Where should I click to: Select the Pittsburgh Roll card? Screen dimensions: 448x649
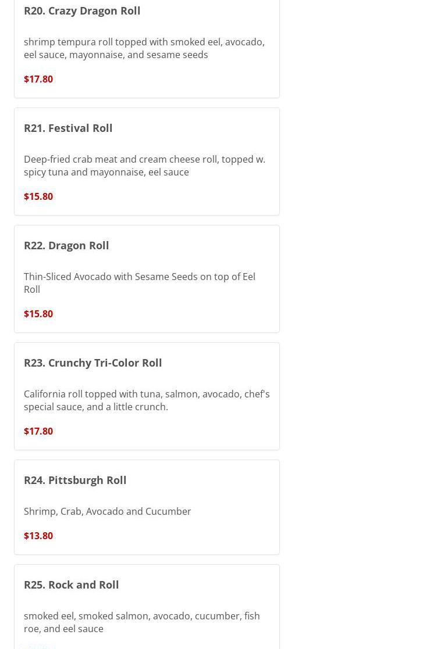tap(147, 507)
